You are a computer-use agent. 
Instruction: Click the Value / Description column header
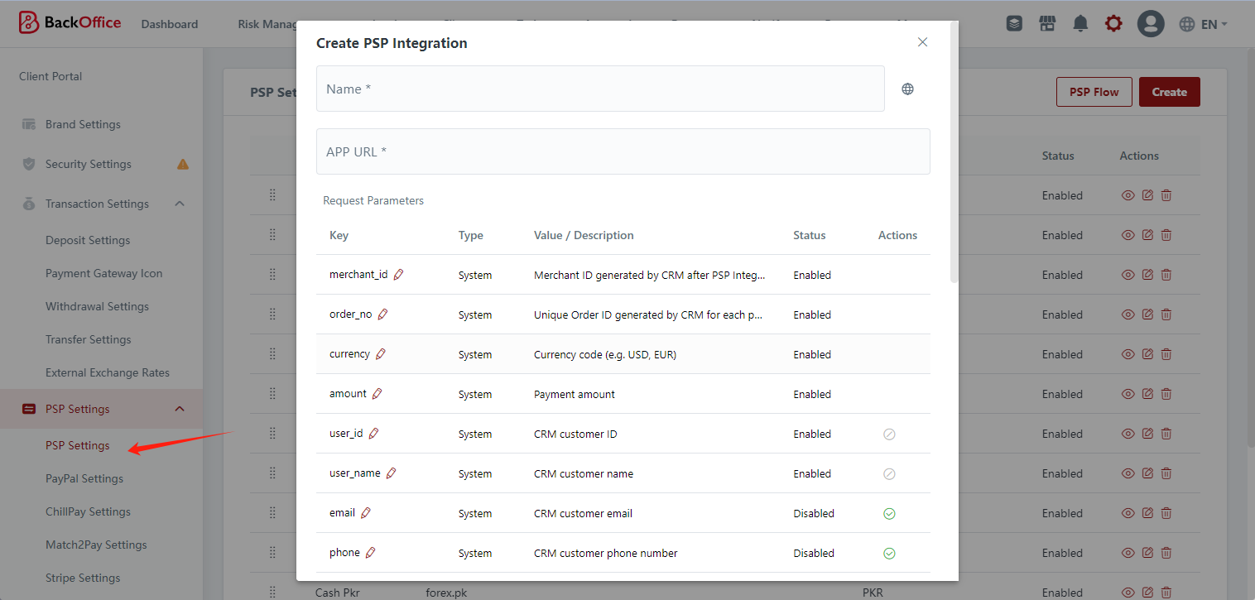[584, 235]
